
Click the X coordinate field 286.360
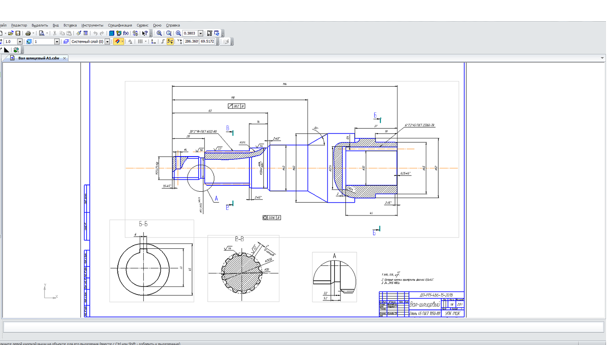[x=191, y=41]
